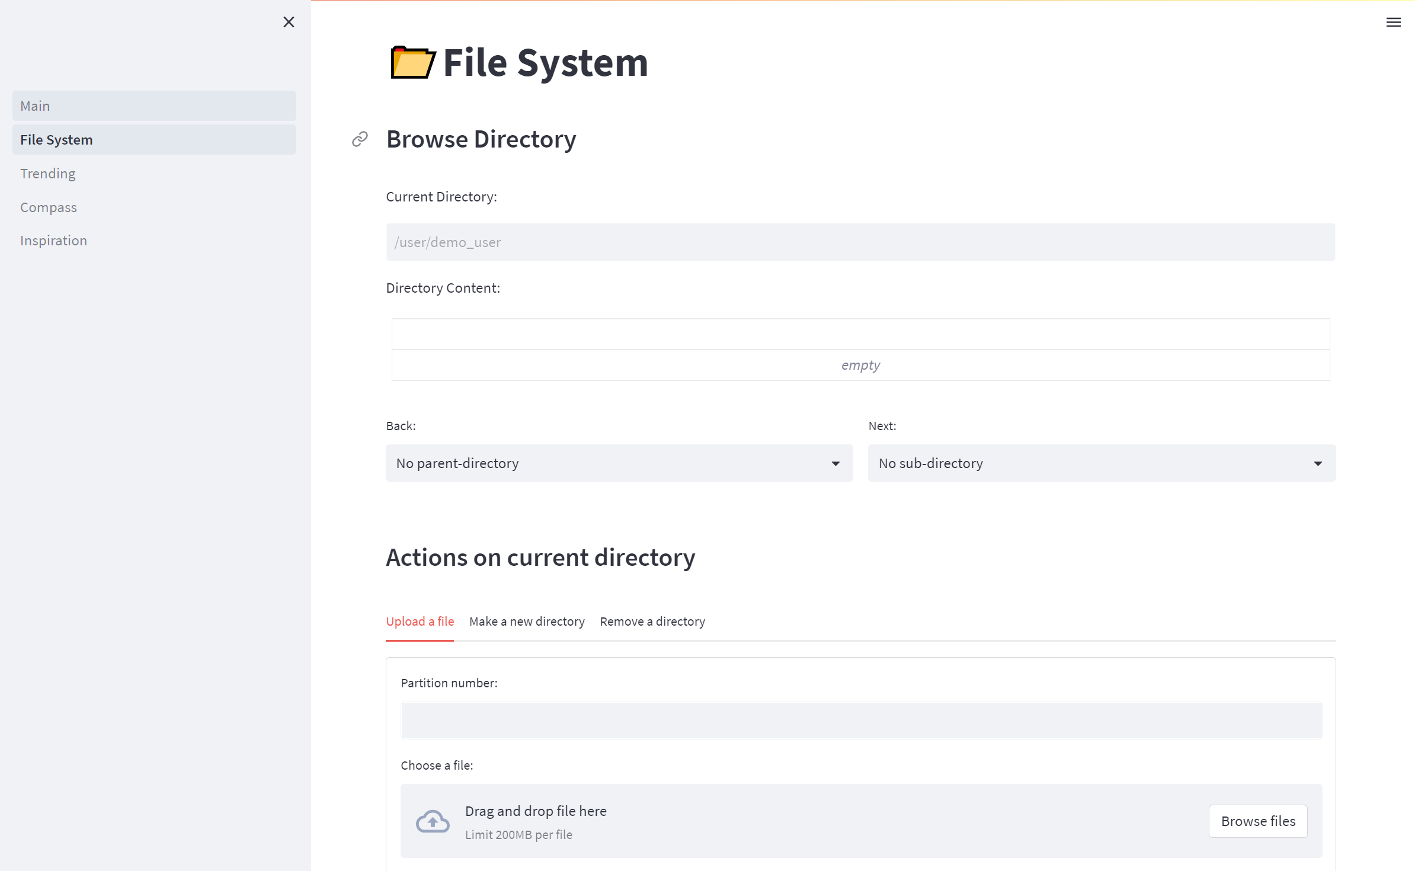This screenshot has height=871, width=1415.
Task: Click the Partition number input field
Action: [x=861, y=721]
